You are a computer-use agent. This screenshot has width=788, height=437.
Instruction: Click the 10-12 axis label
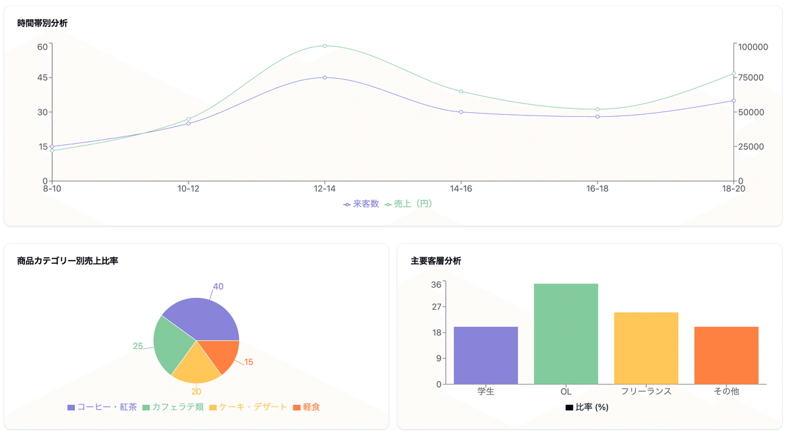[x=188, y=189]
